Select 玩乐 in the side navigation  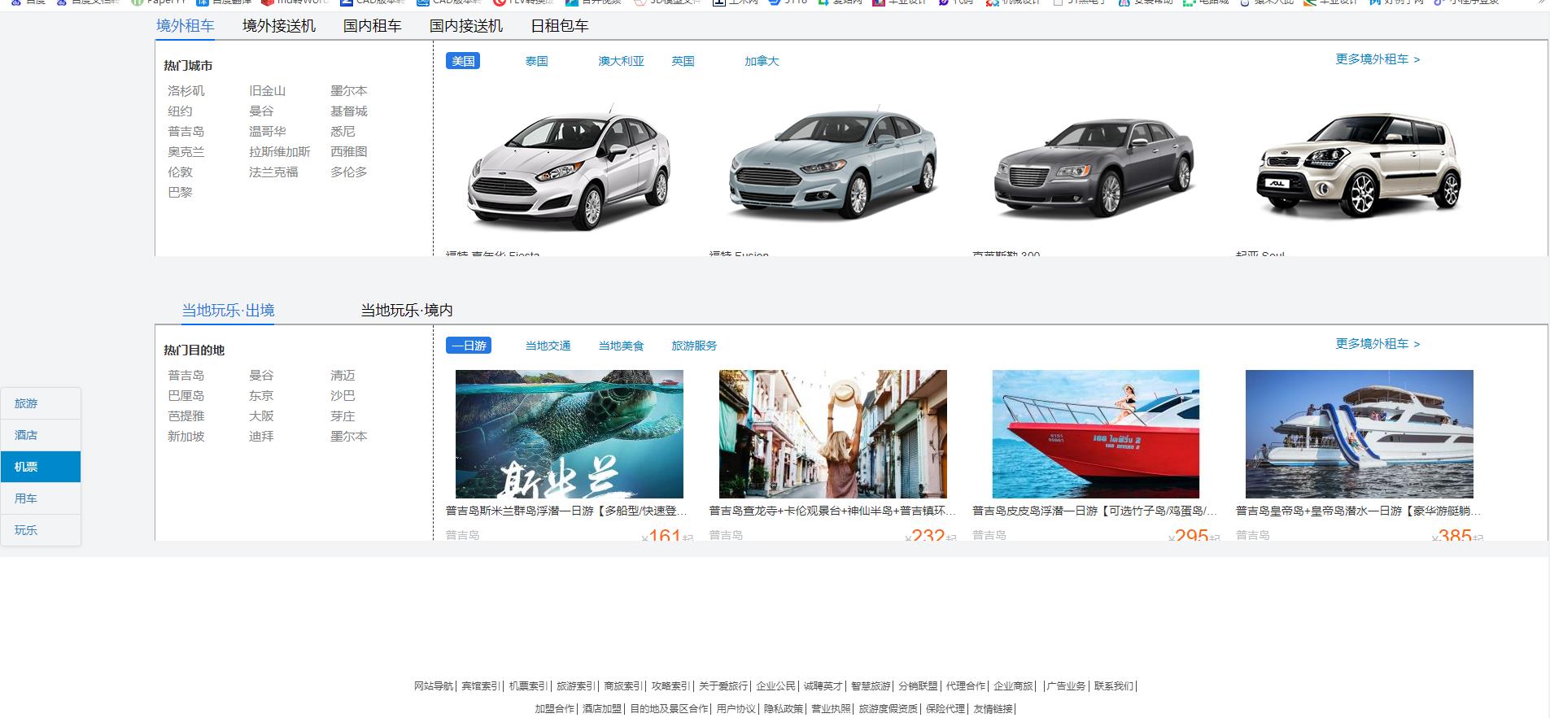click(x=41, y=530)
